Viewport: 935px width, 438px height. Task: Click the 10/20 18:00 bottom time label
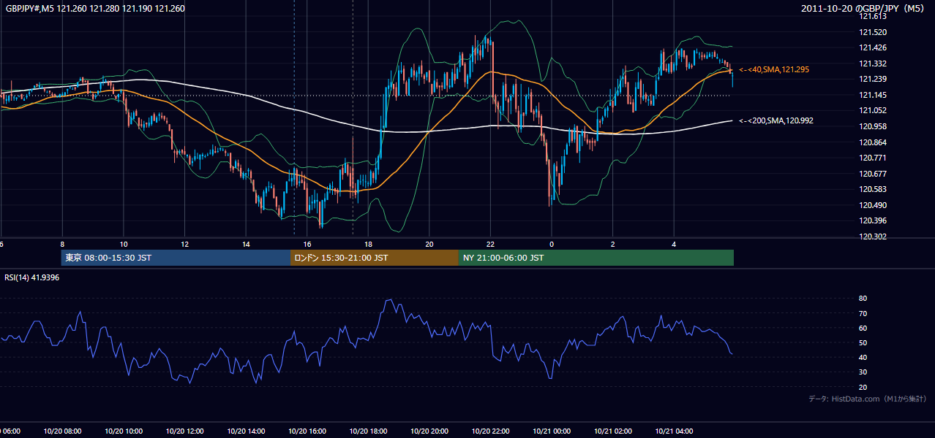click(x=368, y=431)
